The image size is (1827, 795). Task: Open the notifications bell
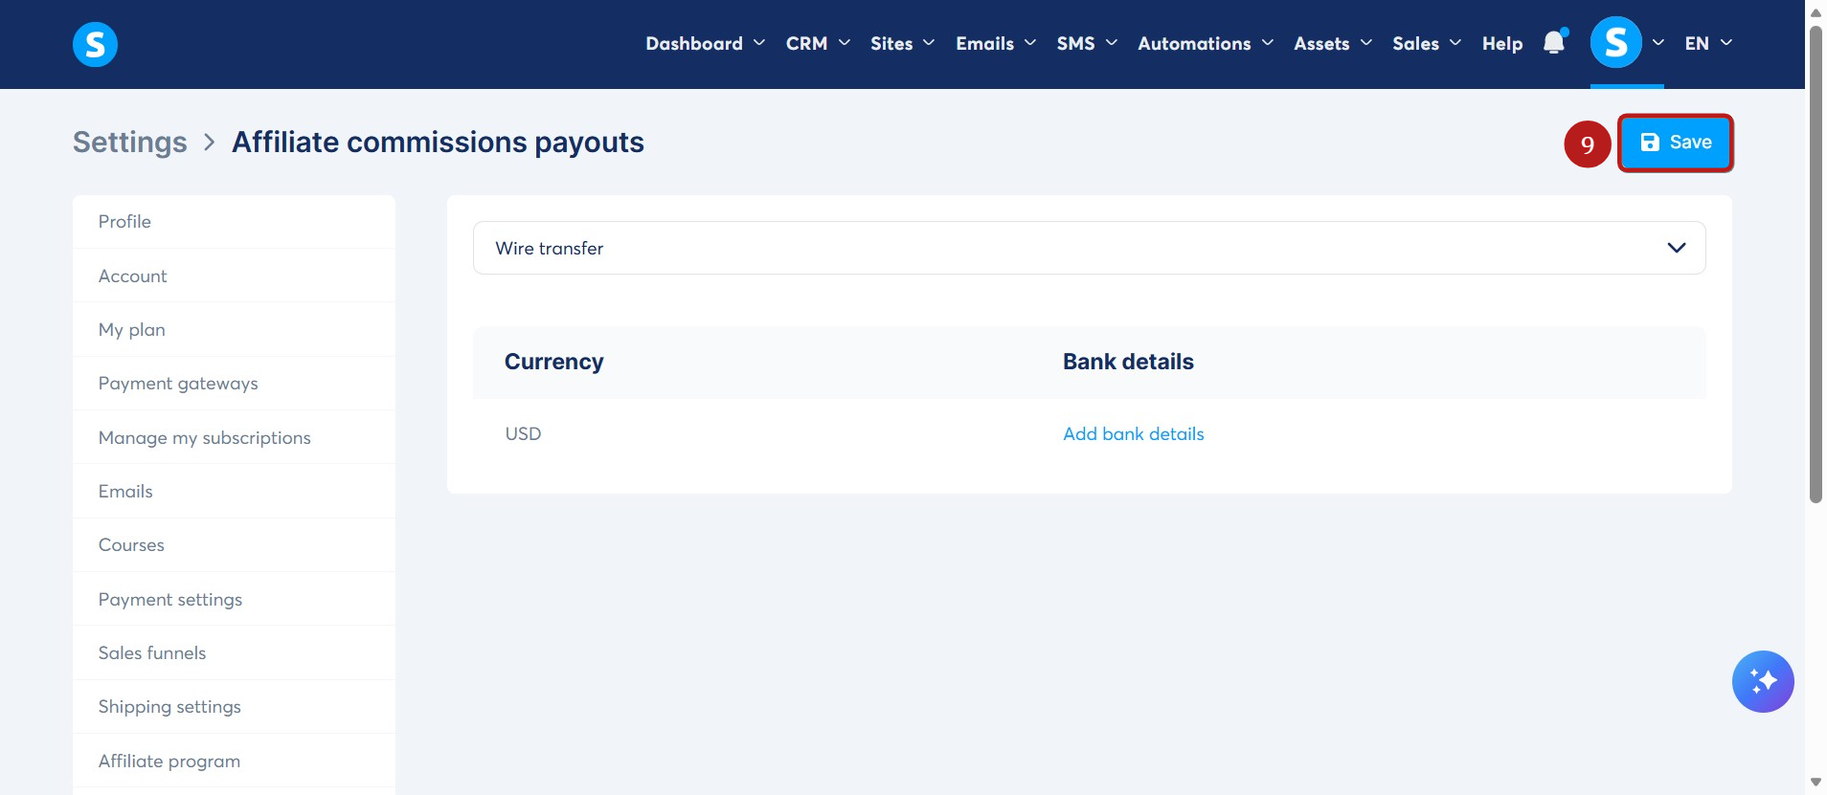[1554, 42]
